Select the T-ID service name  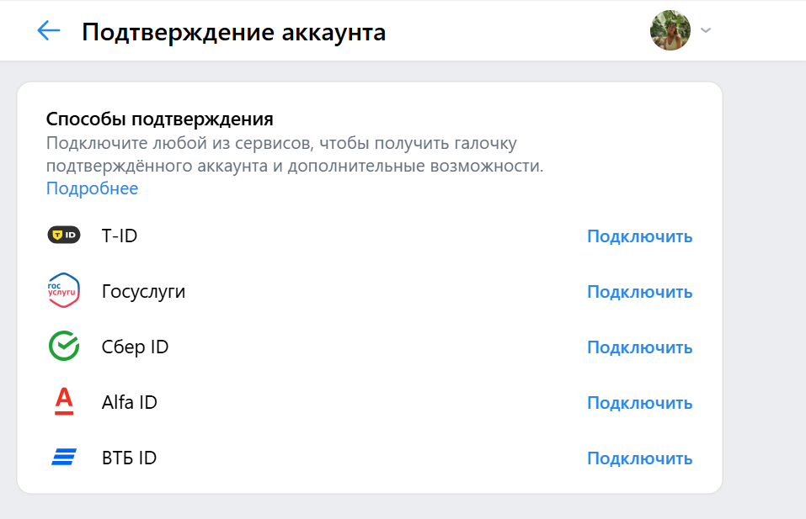point(120,236)
